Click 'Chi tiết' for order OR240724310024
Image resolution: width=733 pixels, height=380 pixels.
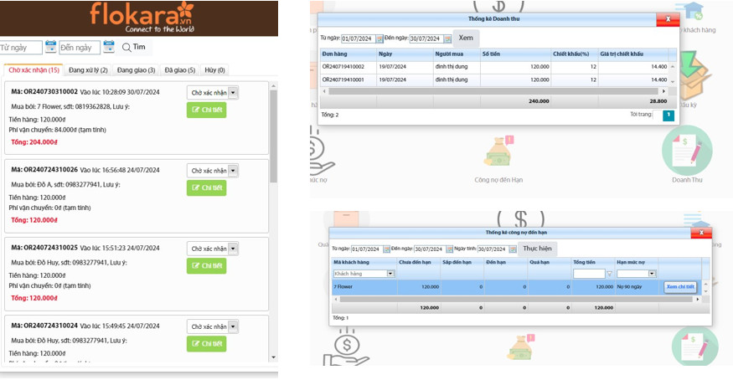click(207, 344)
